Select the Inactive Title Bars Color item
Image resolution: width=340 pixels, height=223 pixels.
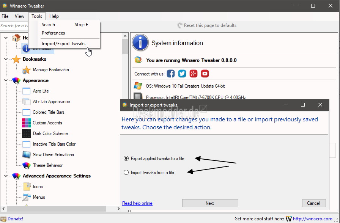(54, 144)
